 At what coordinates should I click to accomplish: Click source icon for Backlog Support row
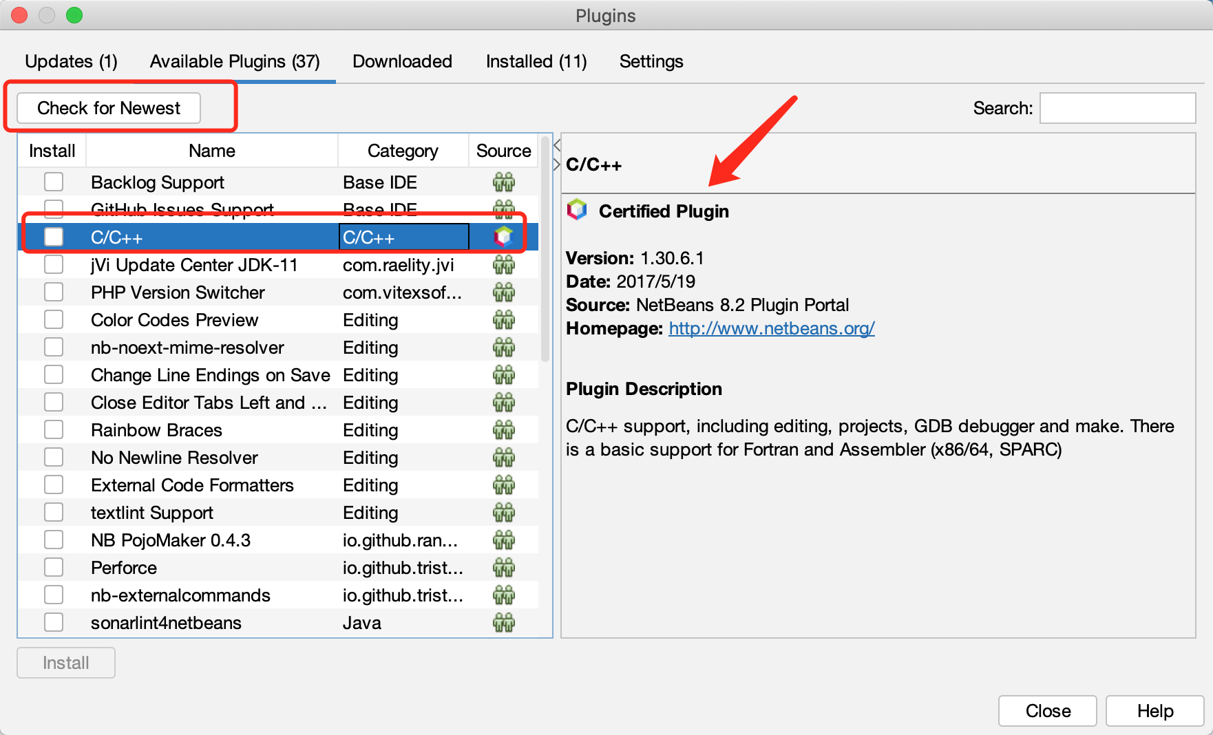pos(504,182)
